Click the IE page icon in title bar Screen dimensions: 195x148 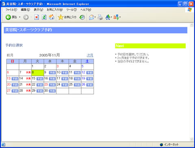coord(3,4)
